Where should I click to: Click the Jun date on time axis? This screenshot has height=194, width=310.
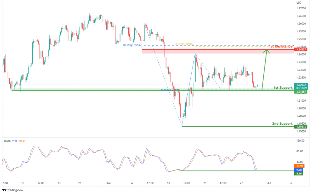109,183
